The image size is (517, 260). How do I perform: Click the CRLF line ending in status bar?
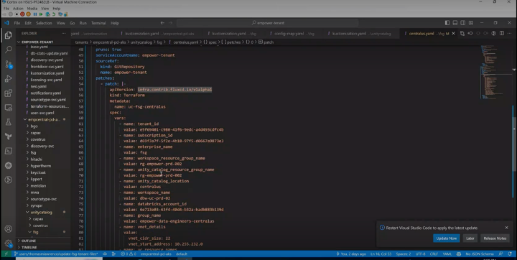click(x=434, y=254)
